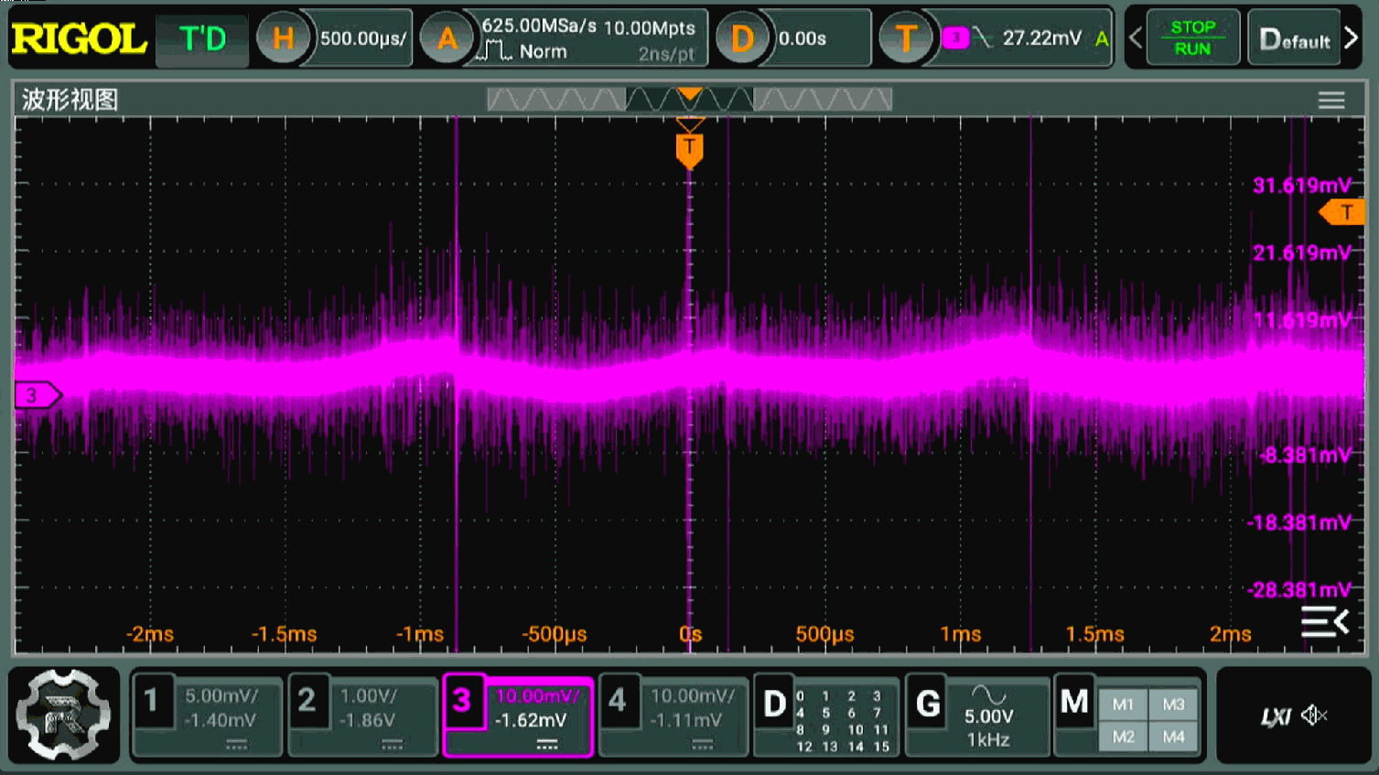Toggle the math M button

(x=1074, y=702)
